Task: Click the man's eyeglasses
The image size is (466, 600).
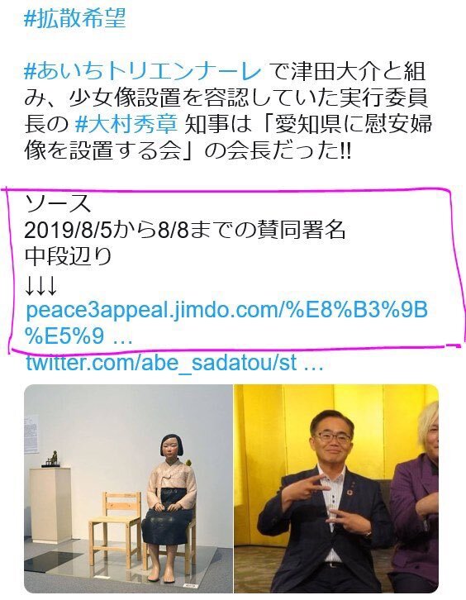Action: [x=333, y=437]
